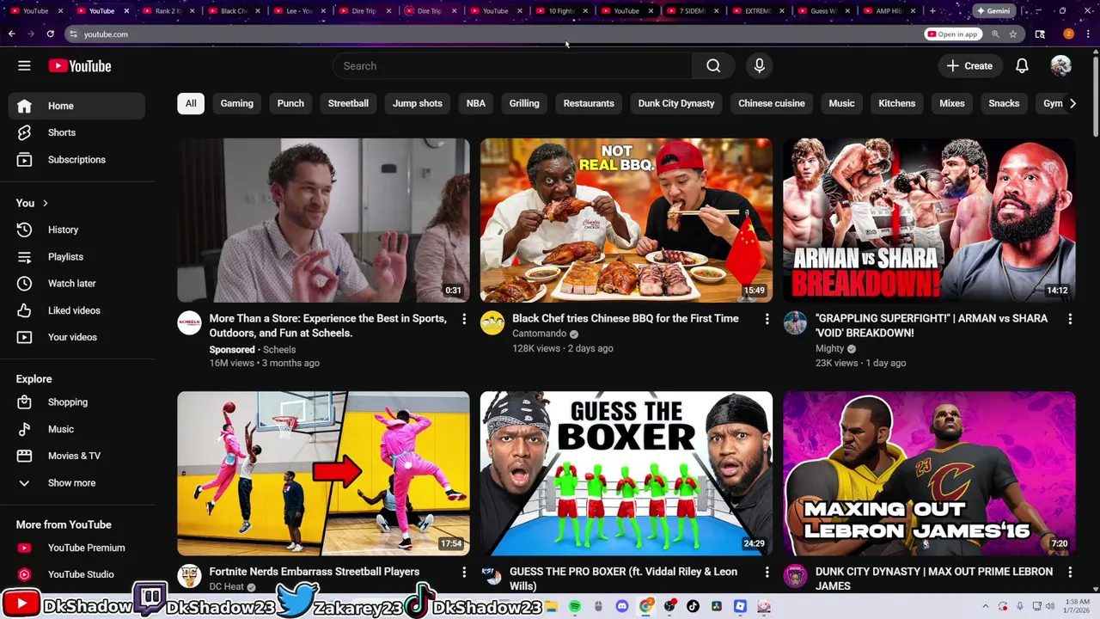Start voice search with microphone icon
The image size is (1100, 619).
coord(759,66)
